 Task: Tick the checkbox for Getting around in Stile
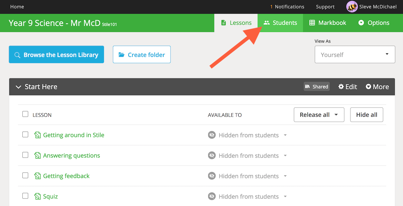coord(25,135)
